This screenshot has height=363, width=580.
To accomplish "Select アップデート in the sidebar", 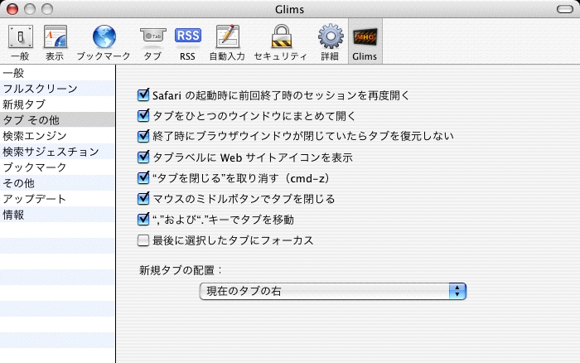I will pos(57,199).
